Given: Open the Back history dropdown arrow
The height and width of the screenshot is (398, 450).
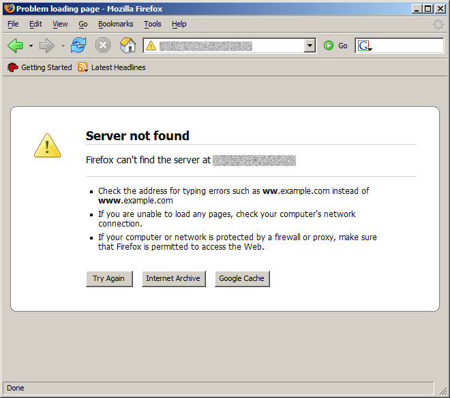Looking at the screenshot, I should 31,46.
